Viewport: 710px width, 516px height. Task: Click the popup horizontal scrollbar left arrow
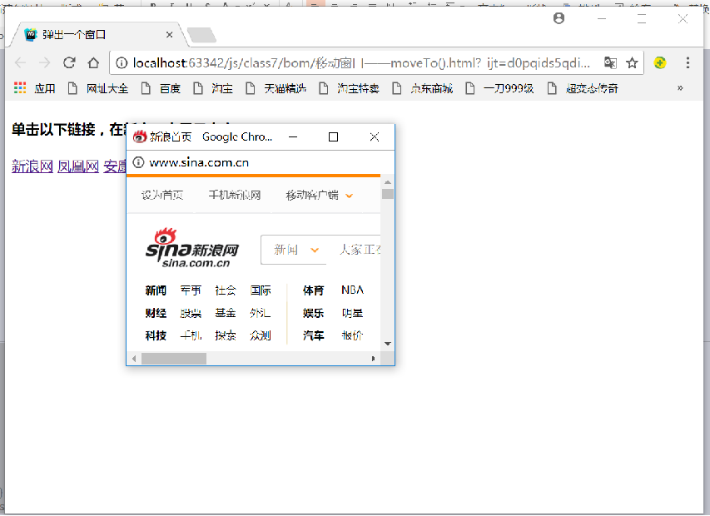[134, 359]
